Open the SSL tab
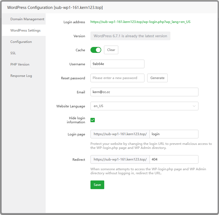This screenshot has height=215, width=219. (13, 53)
